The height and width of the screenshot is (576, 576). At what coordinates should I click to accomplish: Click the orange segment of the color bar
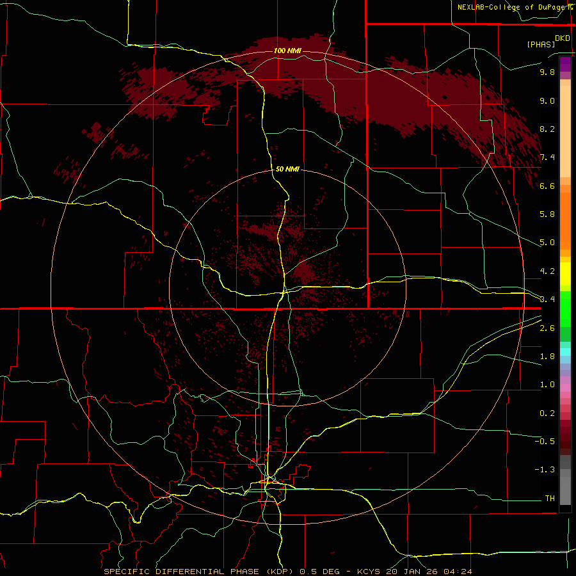[x=565, y=221]
